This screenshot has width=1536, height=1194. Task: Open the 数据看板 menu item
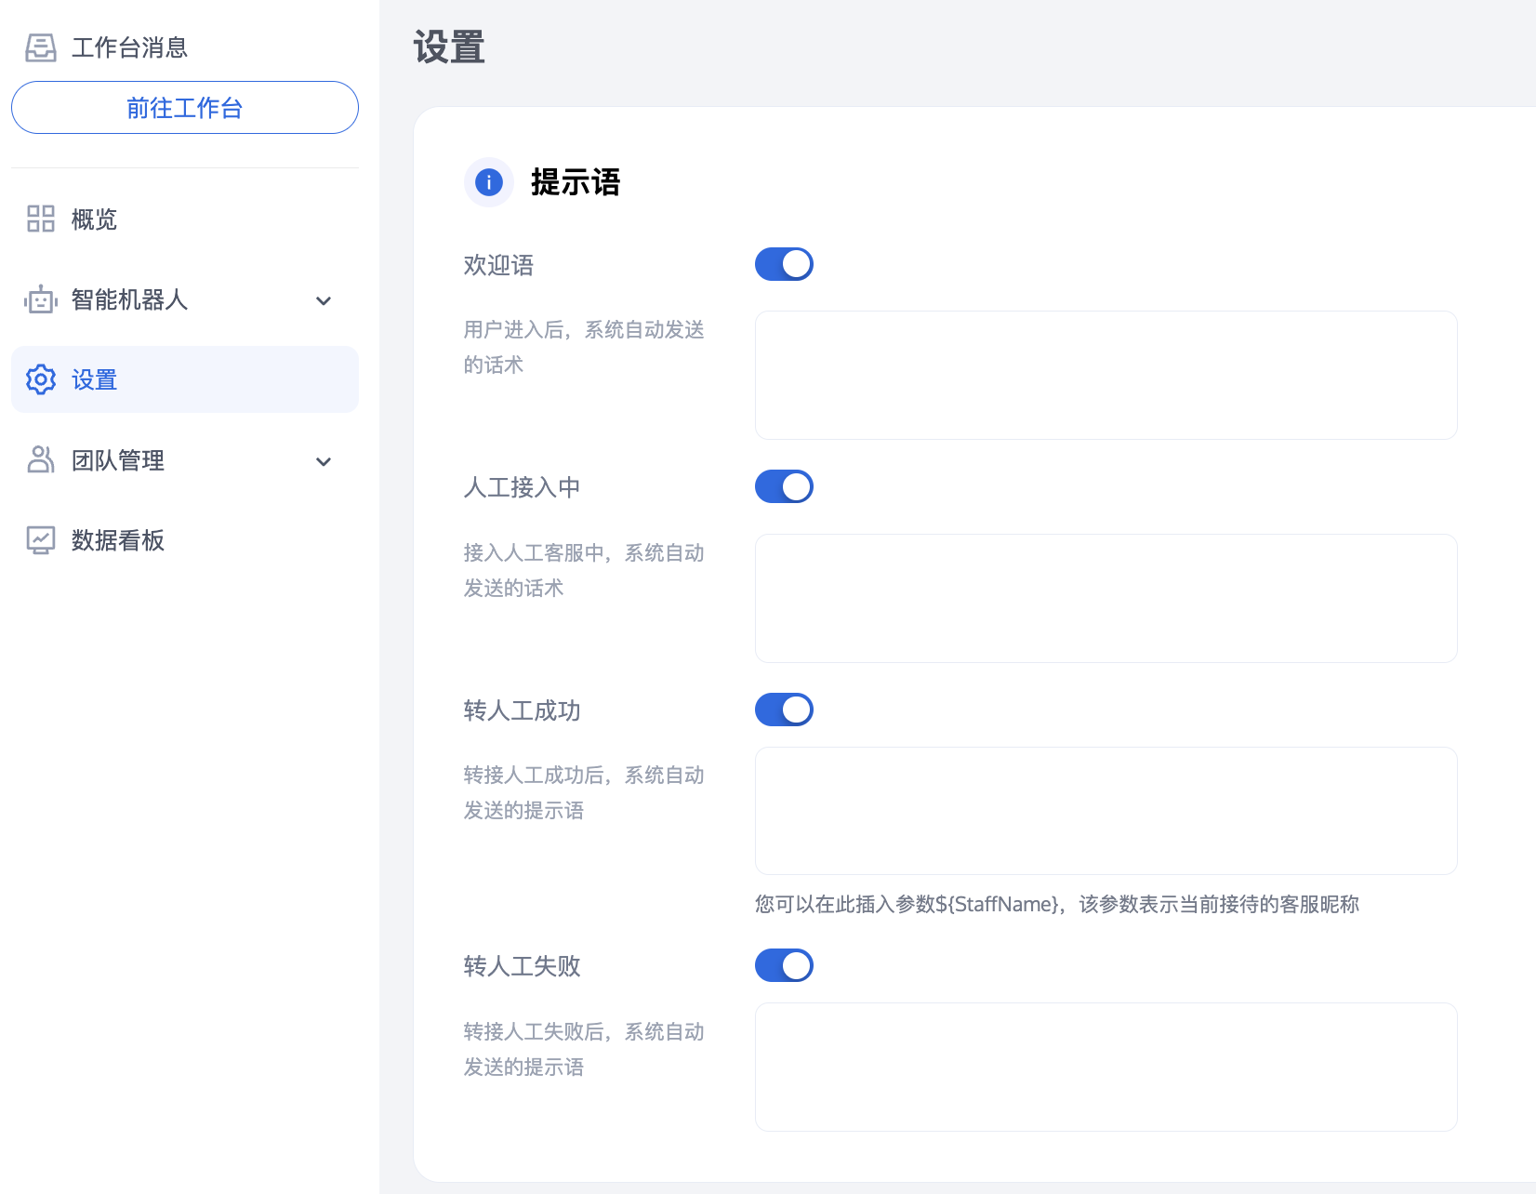pos(118,540)
